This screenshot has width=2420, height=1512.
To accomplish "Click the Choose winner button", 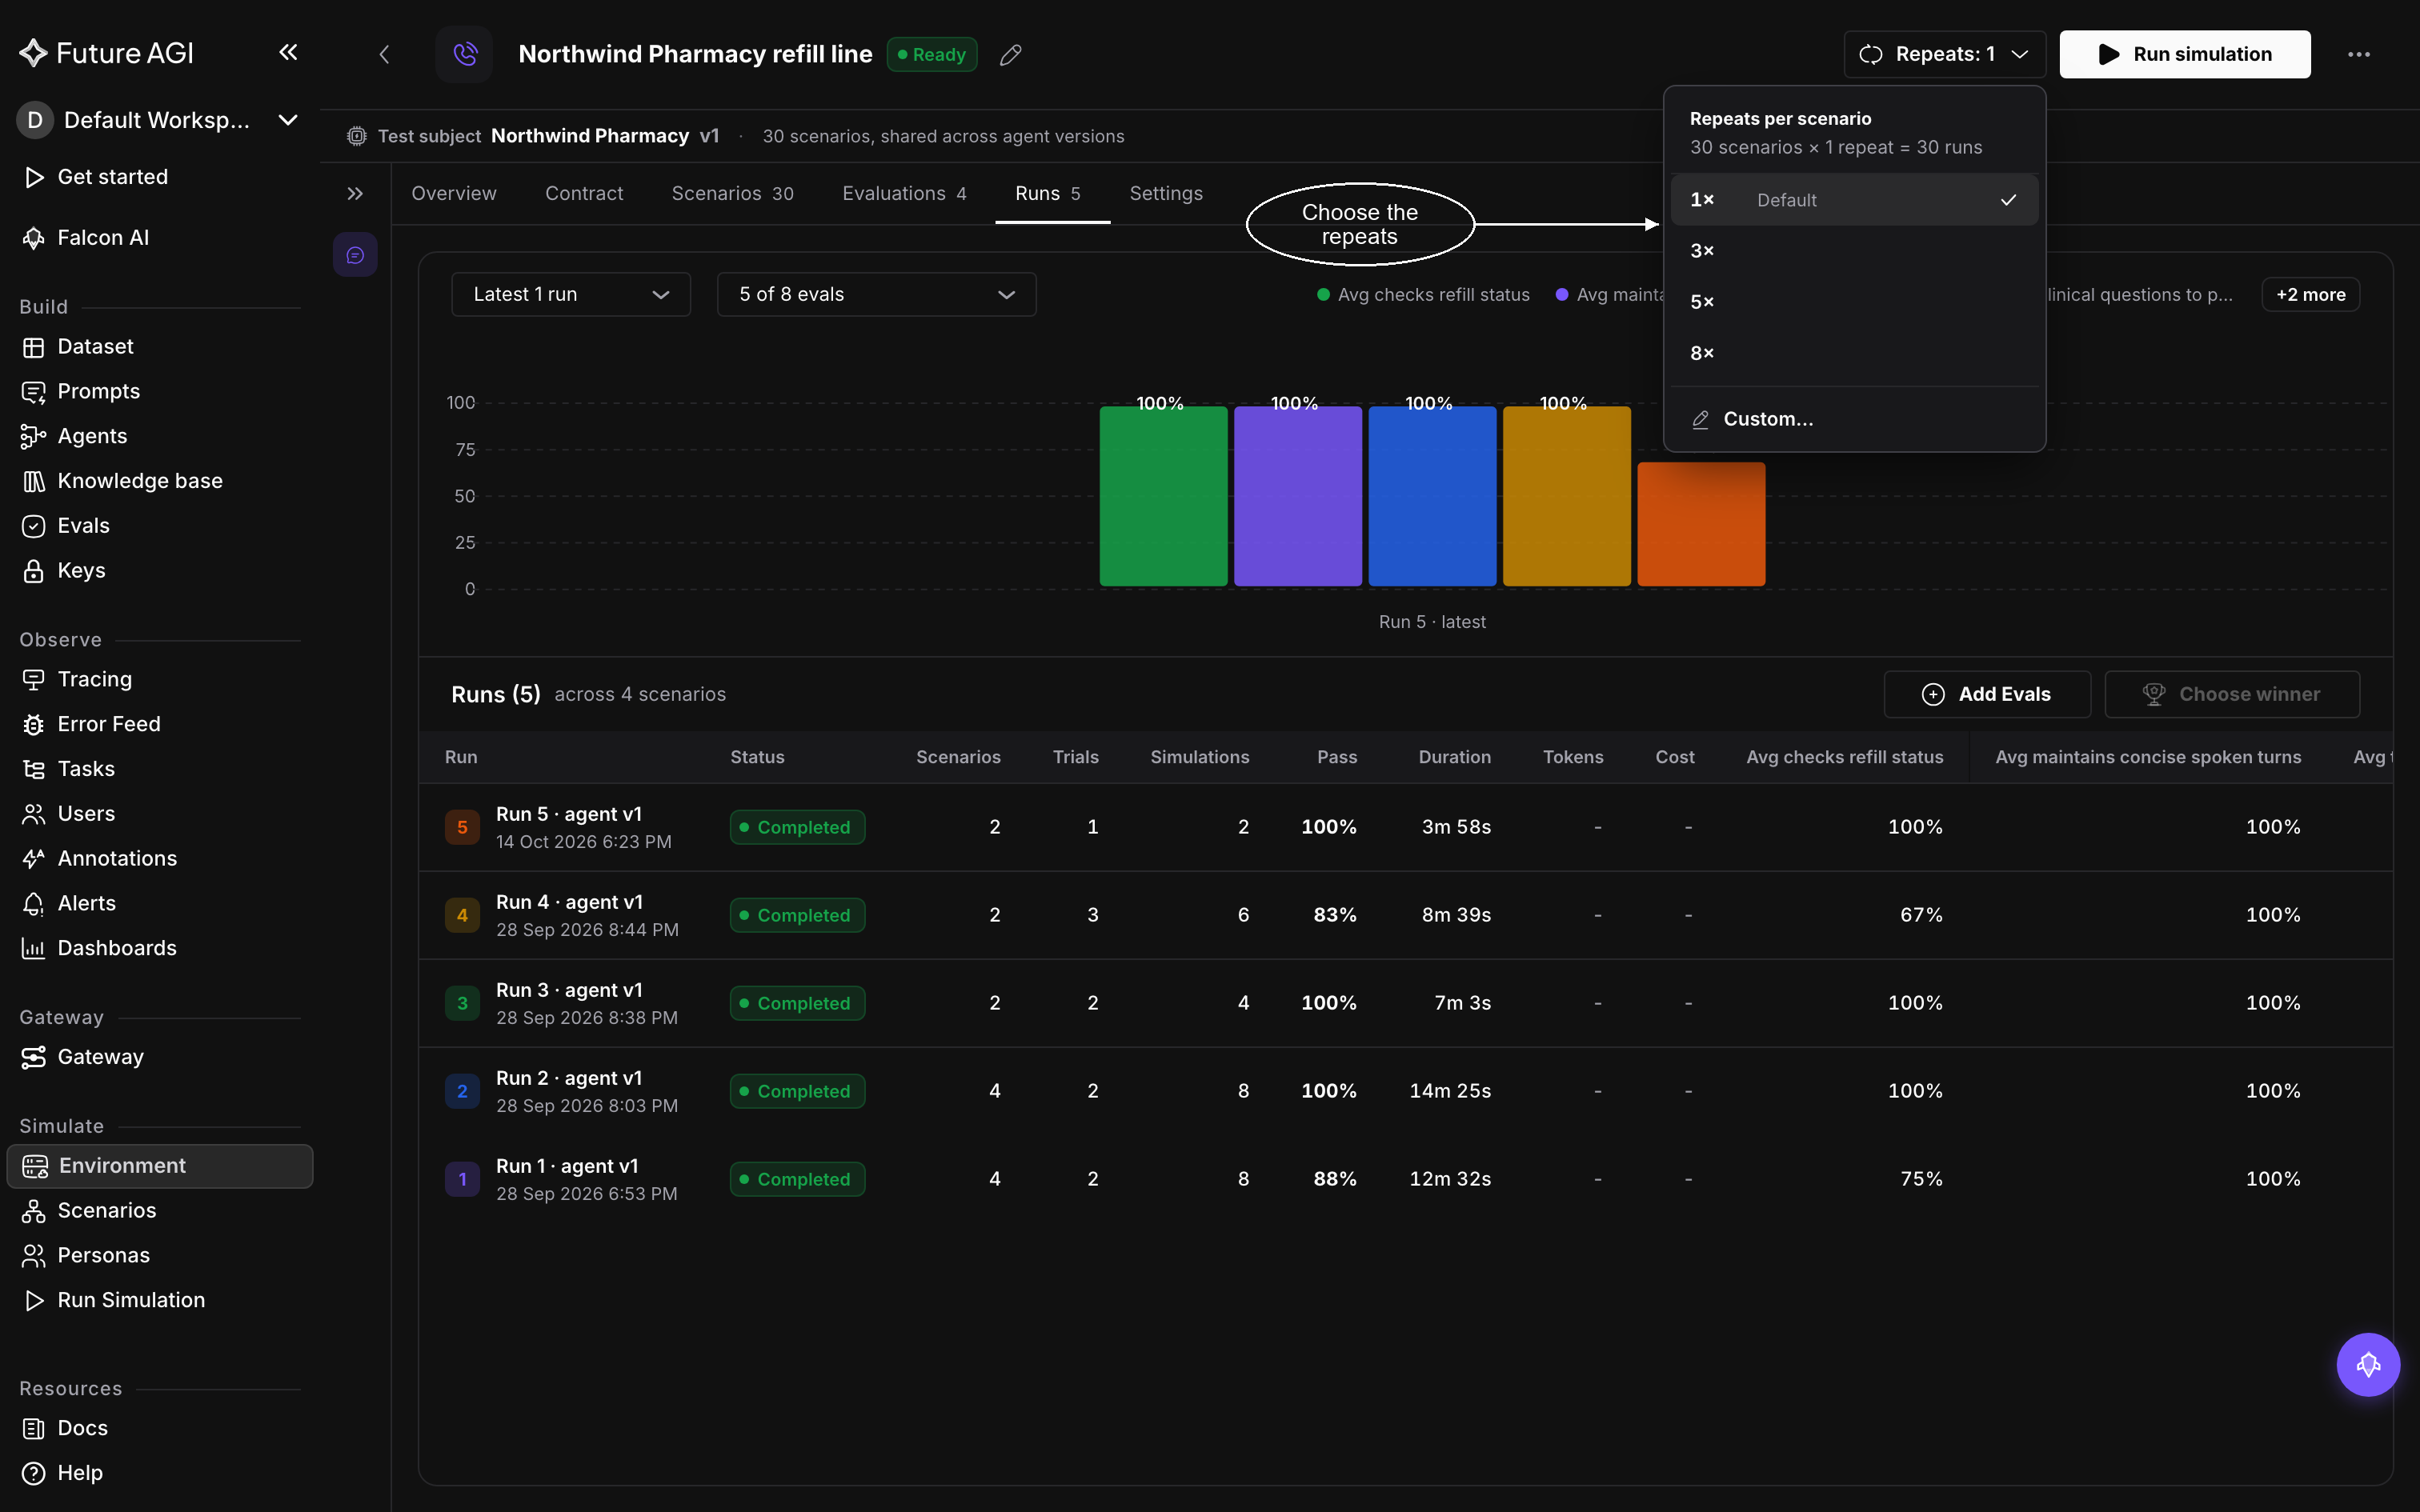I will [2232, 694].
